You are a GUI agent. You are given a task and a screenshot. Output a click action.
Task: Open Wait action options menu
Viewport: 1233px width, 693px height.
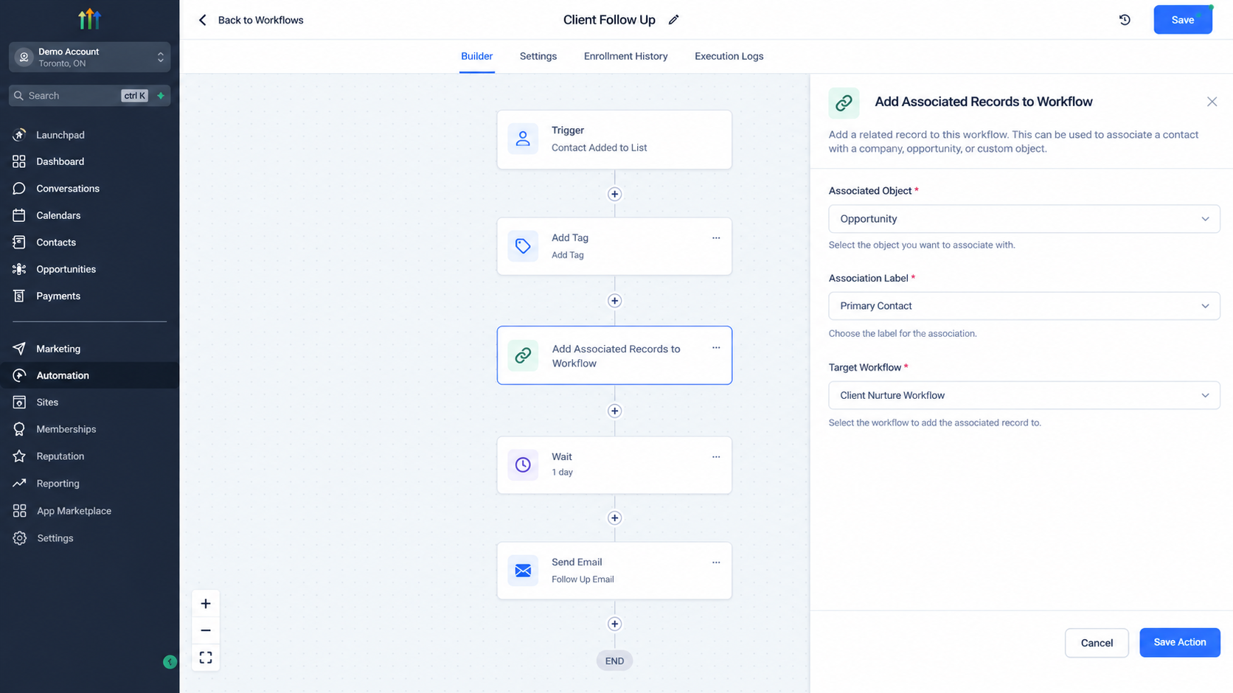point(716,457)
